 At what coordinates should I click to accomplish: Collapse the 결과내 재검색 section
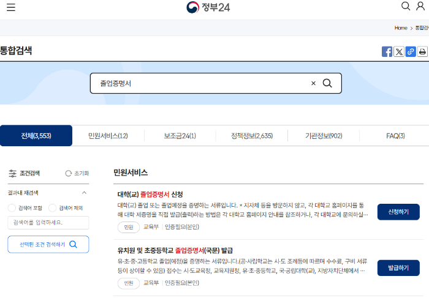click(x=85, y=193)
